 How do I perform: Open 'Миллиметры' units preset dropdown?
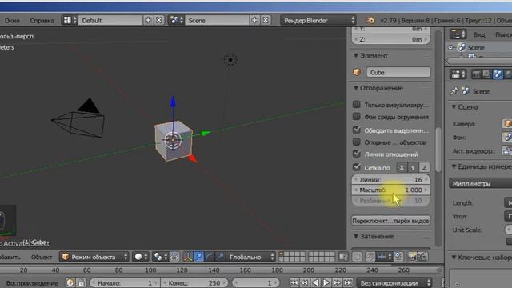[x=480, y=183]
